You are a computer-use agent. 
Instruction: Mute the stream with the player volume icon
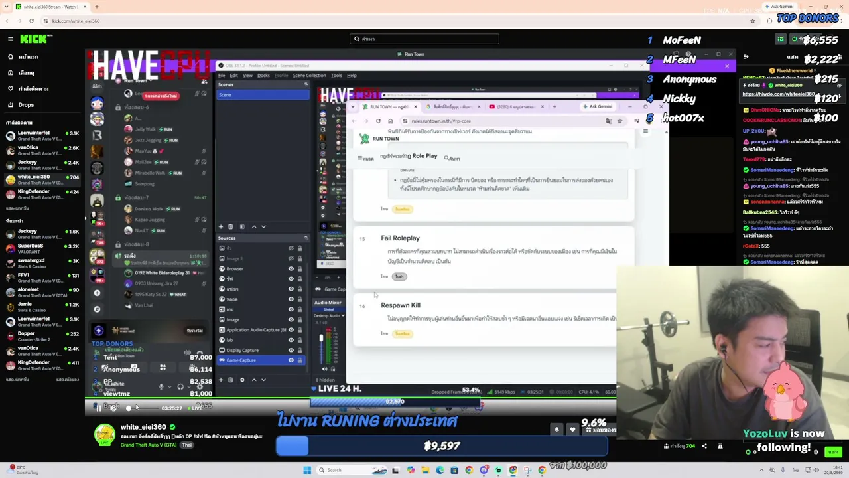[x=113, y=408]
